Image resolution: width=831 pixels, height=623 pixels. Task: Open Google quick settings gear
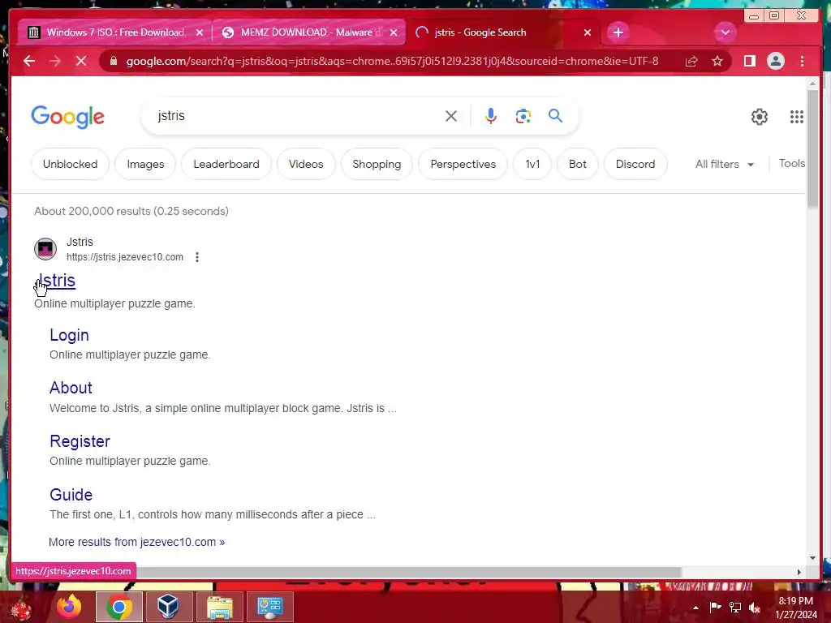[760, 117]
